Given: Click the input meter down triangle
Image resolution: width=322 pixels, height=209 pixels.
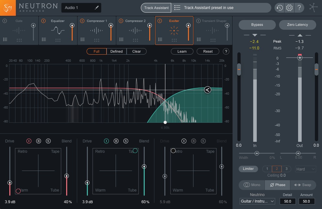Looking at the screenshot, I should [x=255, y=35].
